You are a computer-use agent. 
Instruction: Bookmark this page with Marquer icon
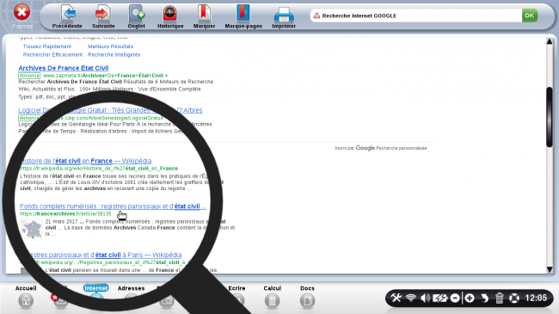[205, 13]
